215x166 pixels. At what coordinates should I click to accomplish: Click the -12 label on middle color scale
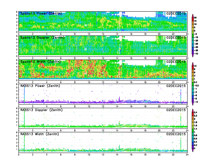pos(196,102)
